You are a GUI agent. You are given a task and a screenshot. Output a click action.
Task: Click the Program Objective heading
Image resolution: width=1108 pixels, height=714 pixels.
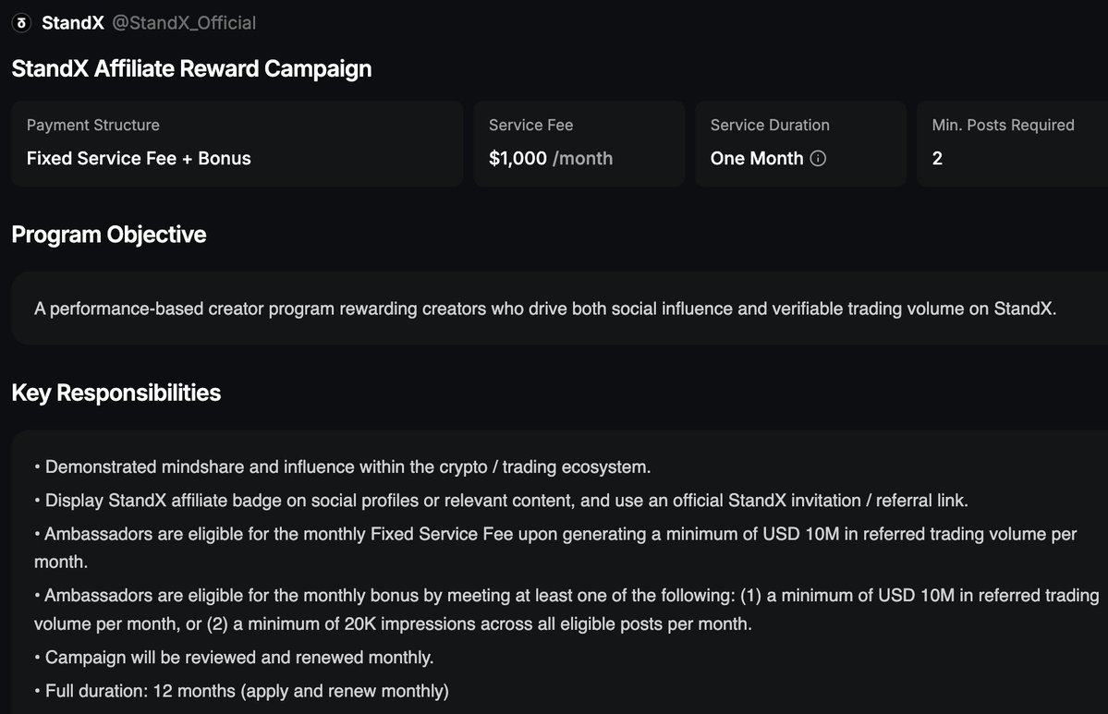click(108, 235)
